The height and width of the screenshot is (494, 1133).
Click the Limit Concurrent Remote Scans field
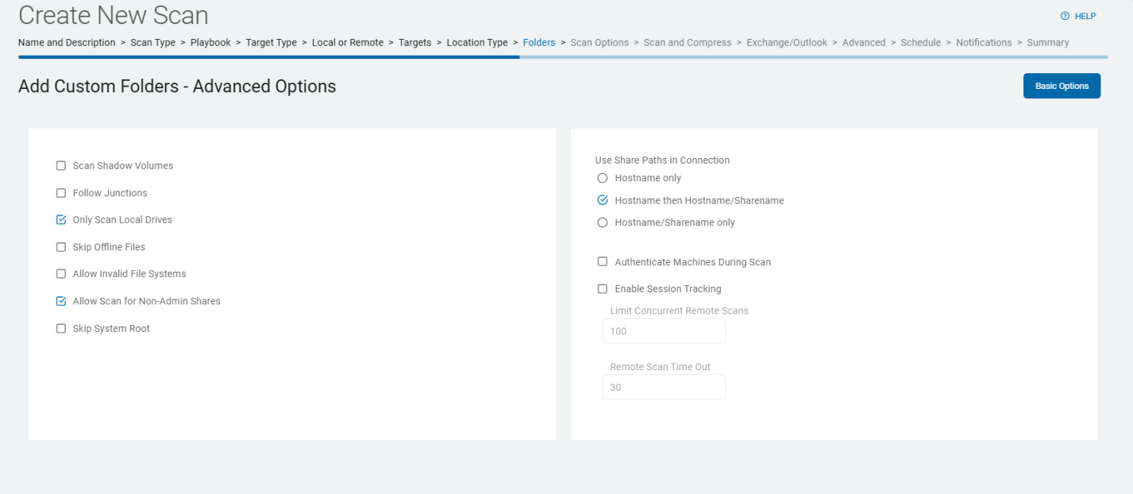[x=664, y=331]
